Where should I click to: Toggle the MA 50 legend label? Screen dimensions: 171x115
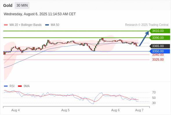55,25
